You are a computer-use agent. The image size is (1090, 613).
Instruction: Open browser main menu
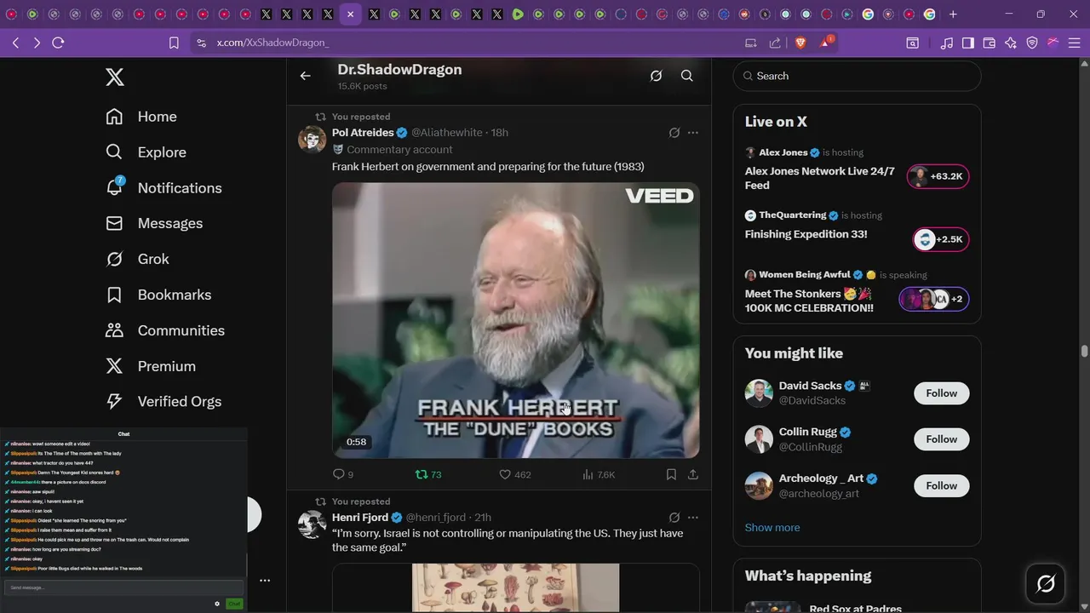pos(1074,43)
